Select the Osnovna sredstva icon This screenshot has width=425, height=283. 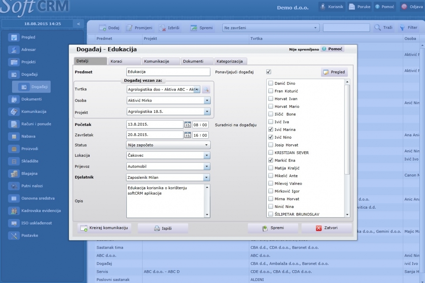pyautogui.click(x=14, y=198)
